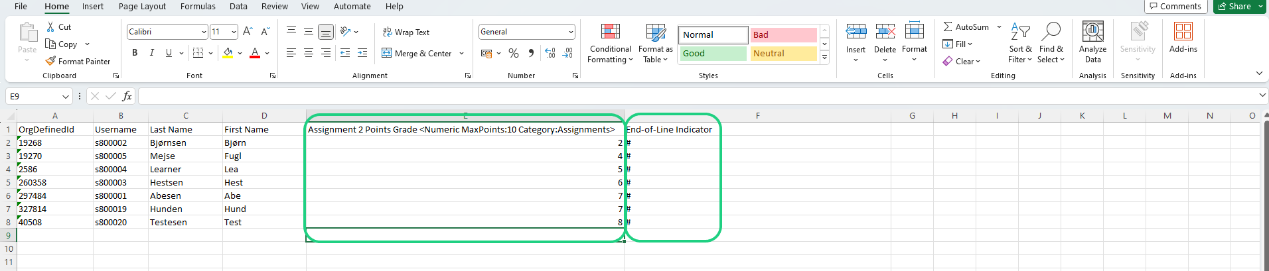This screenshot has height=271, width=1269.
Task: Click the Increase Font Size icon
Action: [248, 32]
